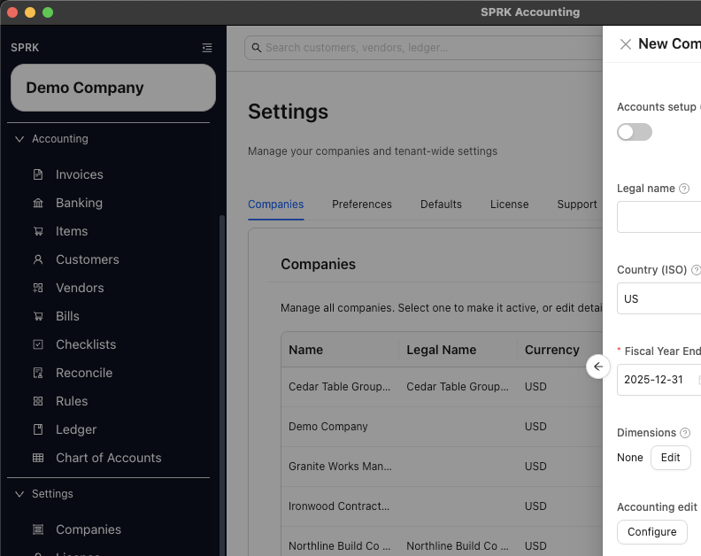
Task: Collapse the sidebar using the menu-fold icon
Action: coord(206,48)
